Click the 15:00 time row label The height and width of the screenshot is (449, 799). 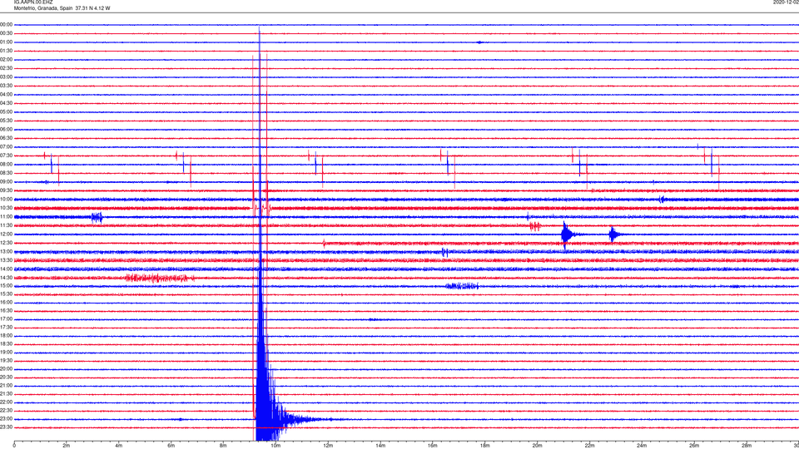6,286
